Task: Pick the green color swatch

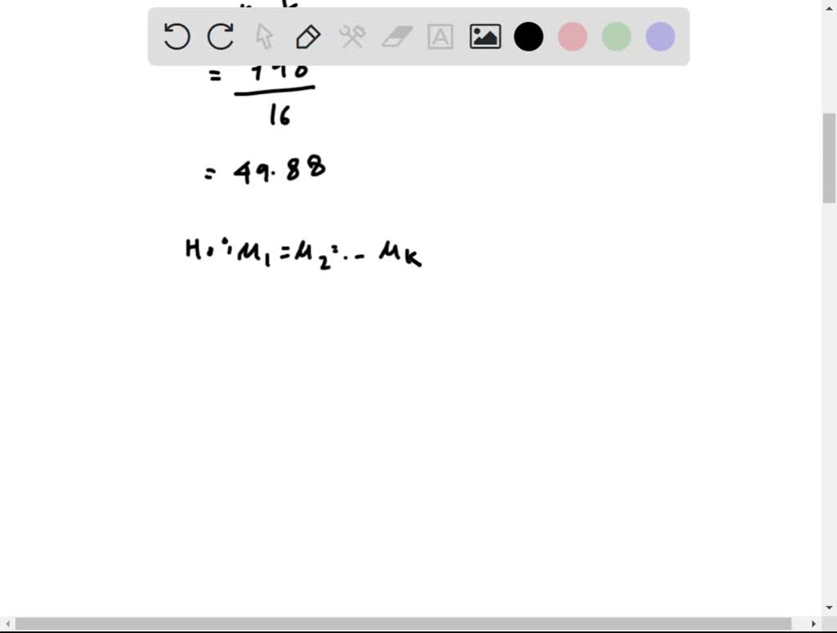Action: pos(615,36)
